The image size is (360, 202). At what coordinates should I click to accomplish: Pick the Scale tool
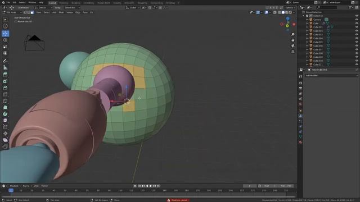5,47
